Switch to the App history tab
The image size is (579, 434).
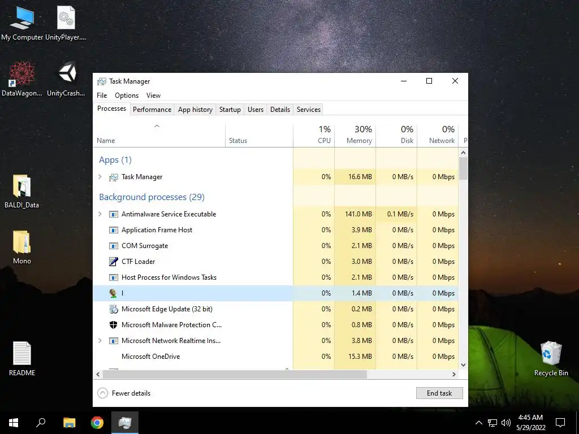[195, 110]
